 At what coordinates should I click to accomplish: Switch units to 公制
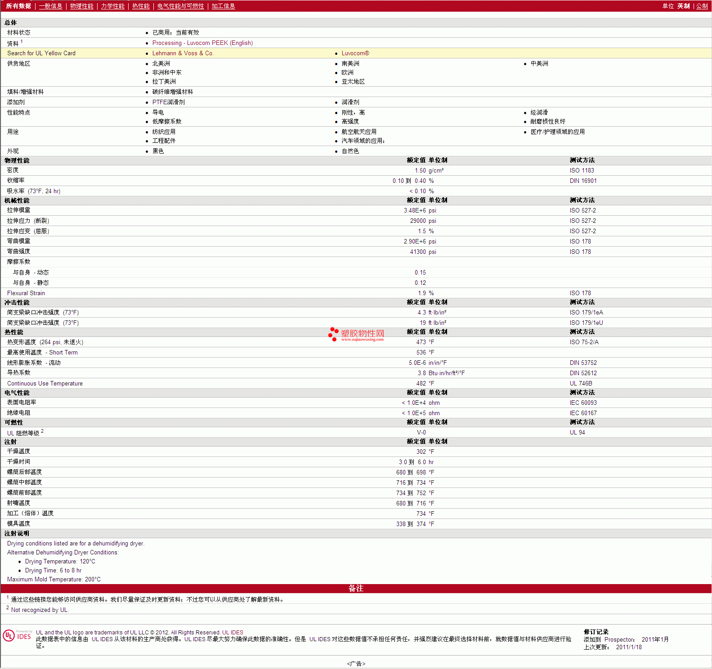click(702, 6)
